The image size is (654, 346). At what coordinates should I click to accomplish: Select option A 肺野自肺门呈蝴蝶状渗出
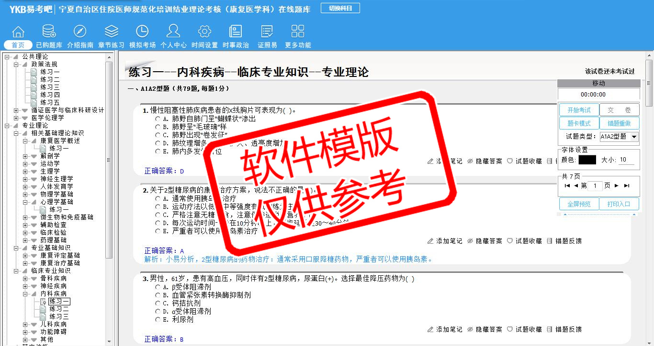click(x=158, y=119)
